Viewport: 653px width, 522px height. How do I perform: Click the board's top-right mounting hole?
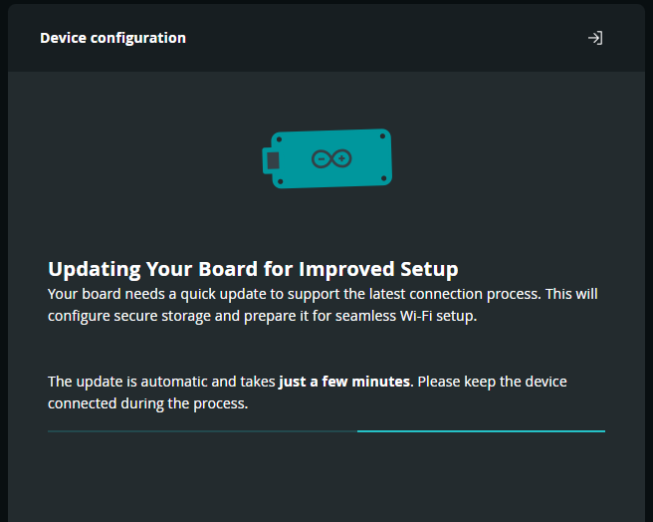pyautogui.click(x=382, y=136)
